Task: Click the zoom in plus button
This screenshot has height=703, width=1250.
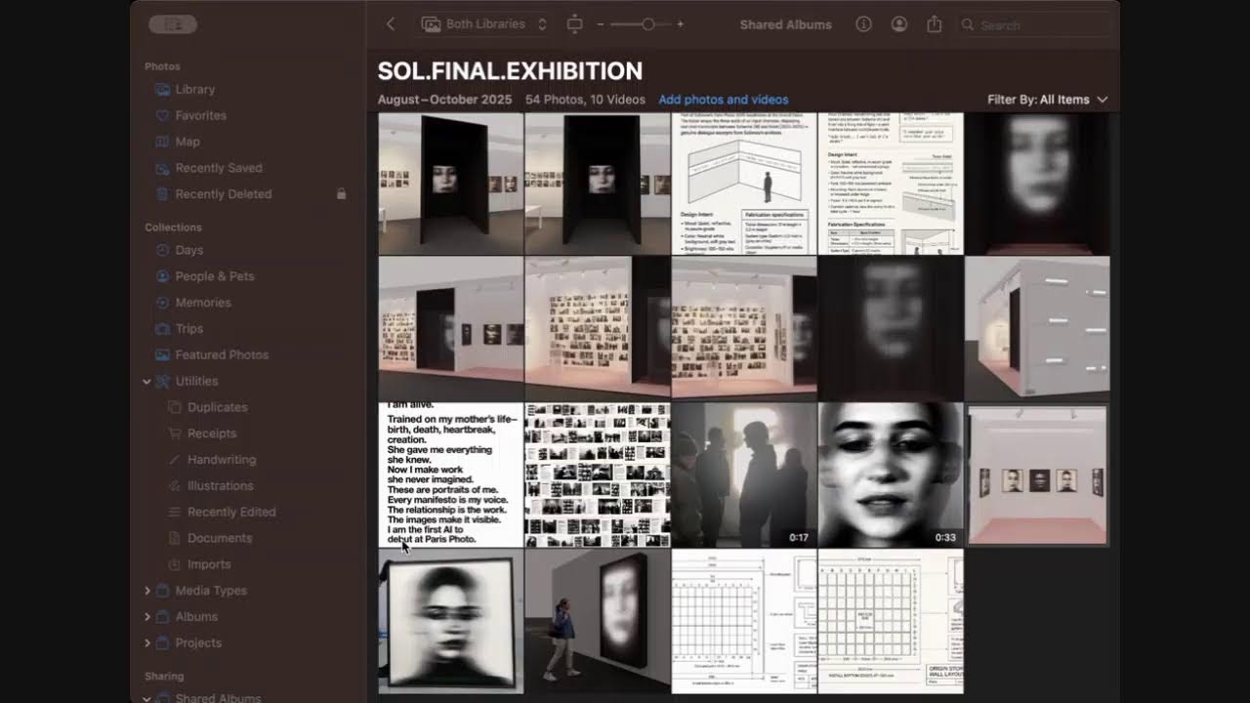Action: tap(680, 24)
